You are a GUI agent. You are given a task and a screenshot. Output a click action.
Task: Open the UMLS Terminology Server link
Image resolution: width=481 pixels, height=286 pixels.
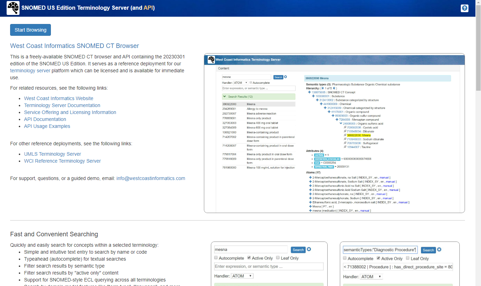tap(52, 154)
